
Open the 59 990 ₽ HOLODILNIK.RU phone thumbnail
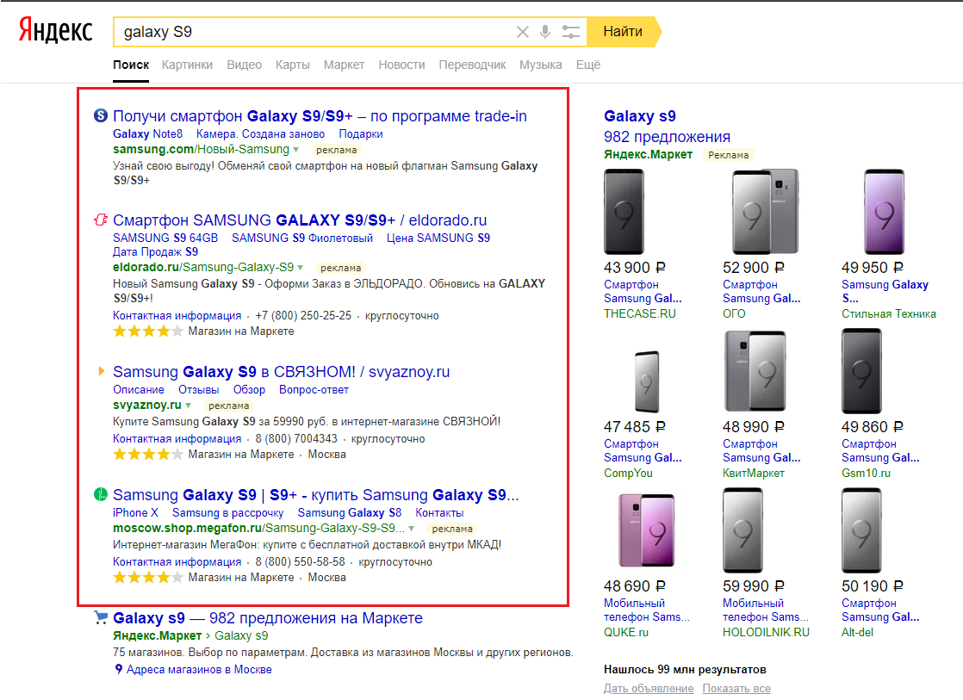click(x=743, y=530)
